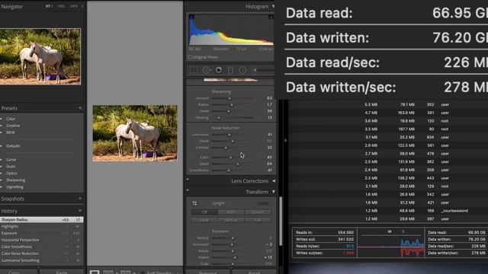Image resolution: width=488 pixels, height=274 pixels.
Task: Click the Previous button
Action: point(207,272)
